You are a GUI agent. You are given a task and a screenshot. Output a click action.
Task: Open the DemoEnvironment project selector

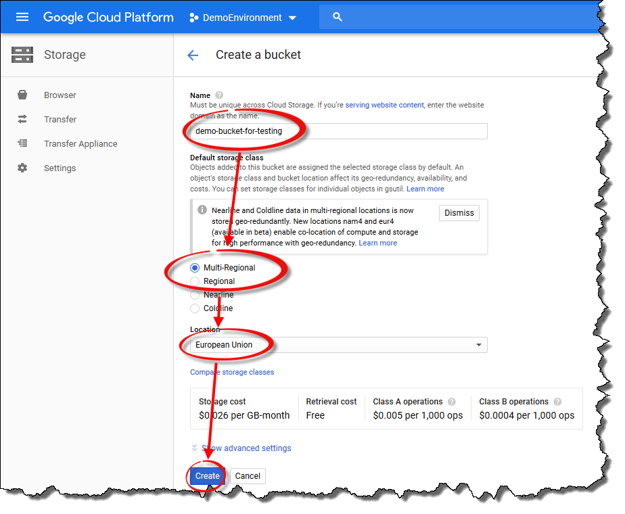243,18
